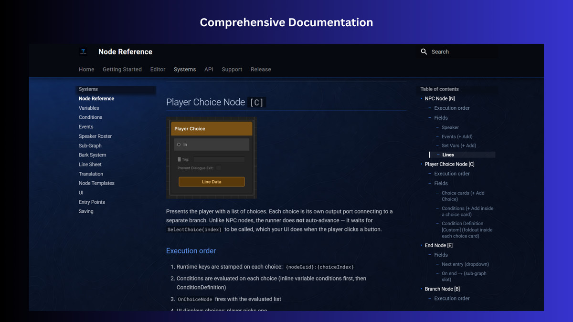Image resolution: width=573 pixels, height=322 pixels.
Task: Open the Events sidebar page
Action: pyautogui.click(x=86, y=127)
